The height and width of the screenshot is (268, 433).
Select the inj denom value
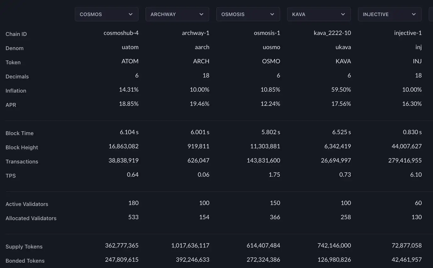pos(419,47)
